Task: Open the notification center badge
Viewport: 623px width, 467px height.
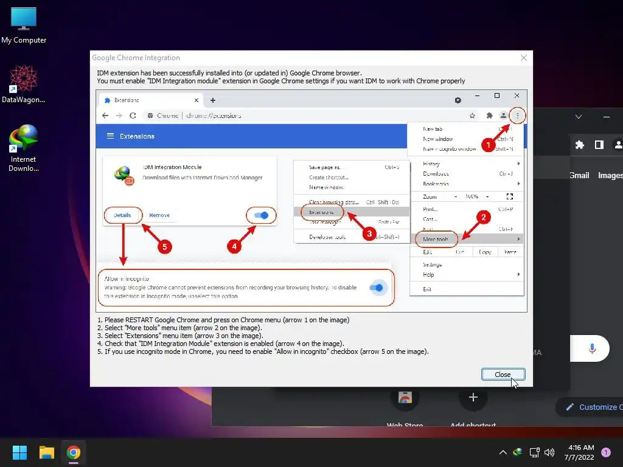Action: click(606, 452)
